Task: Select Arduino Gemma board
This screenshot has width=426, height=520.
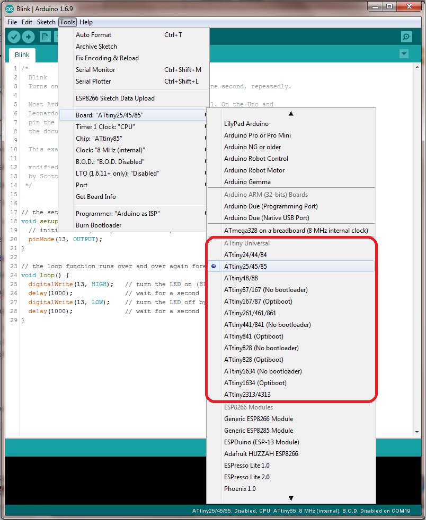Action: pos(291,182)
